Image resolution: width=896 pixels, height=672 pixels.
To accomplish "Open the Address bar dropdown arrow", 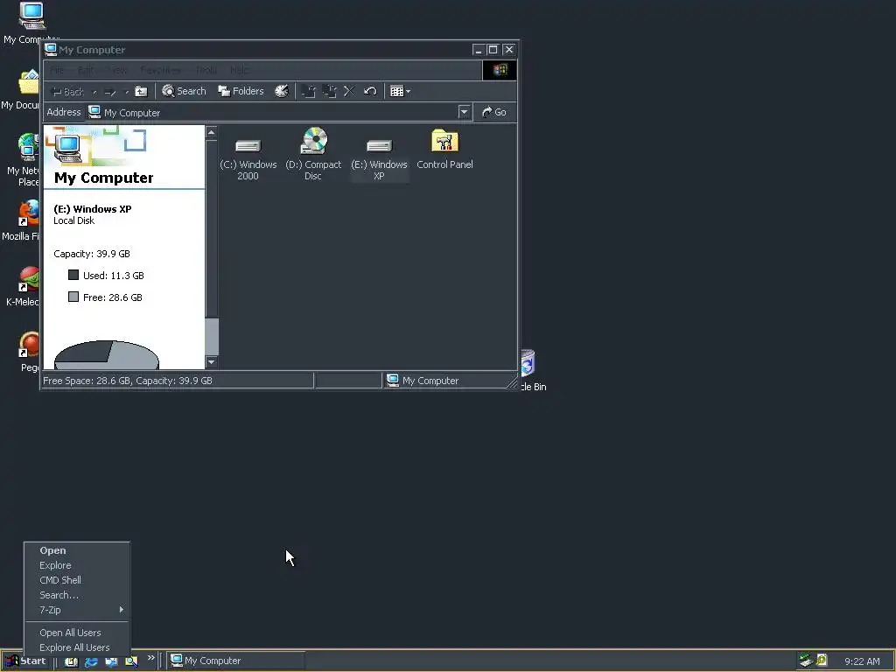I will (464, 112).
